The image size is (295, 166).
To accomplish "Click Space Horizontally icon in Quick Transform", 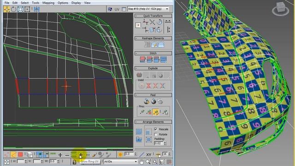I will pos(168,22).
